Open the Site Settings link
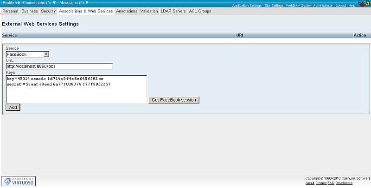The width and height of the screenshot is (371, 188). (274, 6)
